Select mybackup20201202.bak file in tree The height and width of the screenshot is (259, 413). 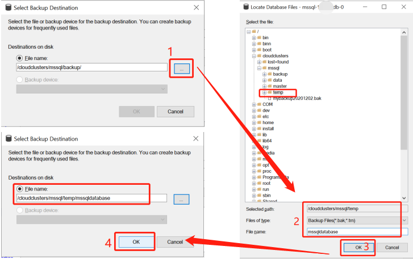297,98
